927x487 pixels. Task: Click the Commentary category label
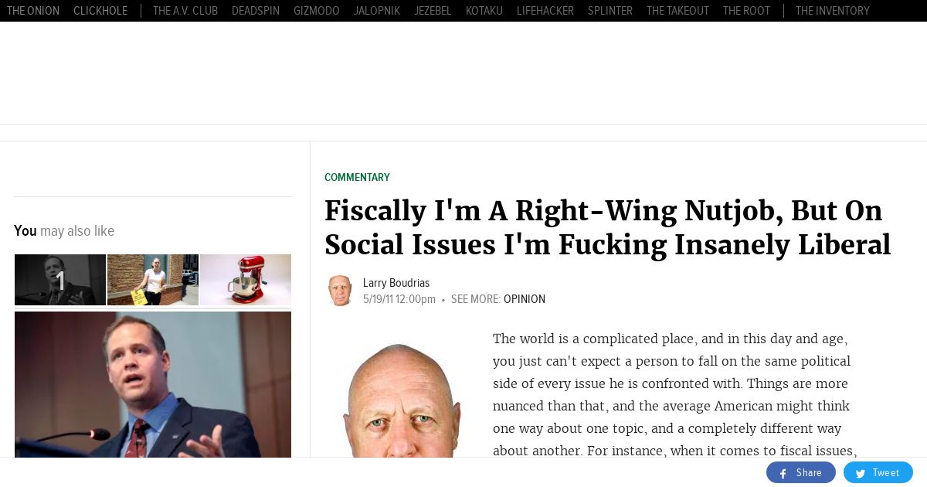(x=357, y=178)
